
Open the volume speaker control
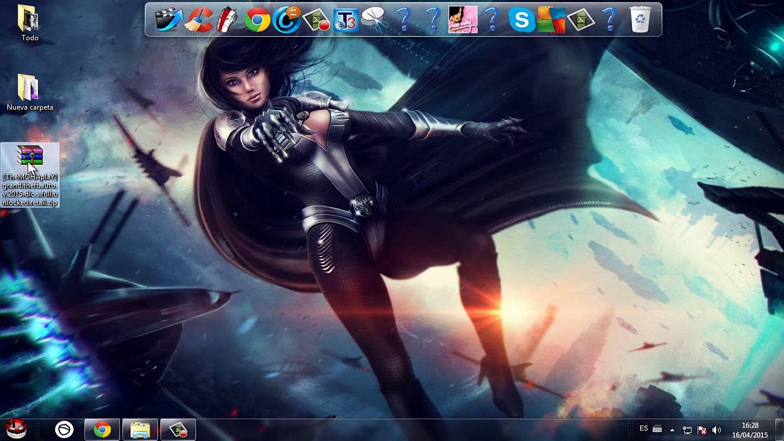717,430
